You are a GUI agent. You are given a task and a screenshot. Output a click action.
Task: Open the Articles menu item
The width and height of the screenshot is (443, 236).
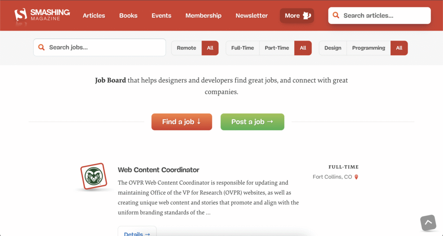[x=94, y=16]
